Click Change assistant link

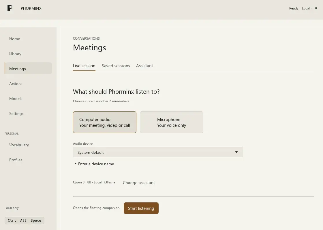point(139,183)
